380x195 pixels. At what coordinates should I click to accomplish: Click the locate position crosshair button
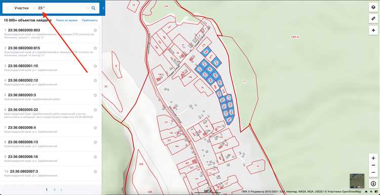click(x=373, y=30)
